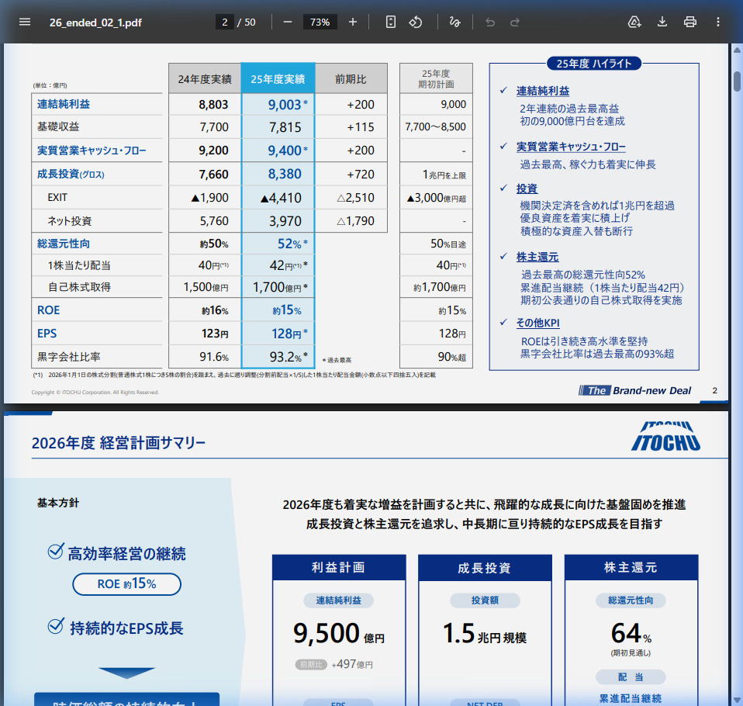Click the redo arrow icon
The height and width of the screenshot is (706, 743).
(x=515, y=22)
